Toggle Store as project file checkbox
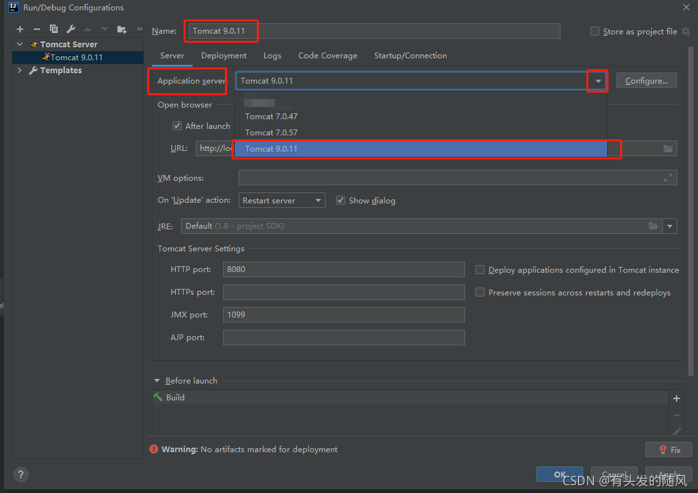 pyautogui.click(x=595, y=31)
